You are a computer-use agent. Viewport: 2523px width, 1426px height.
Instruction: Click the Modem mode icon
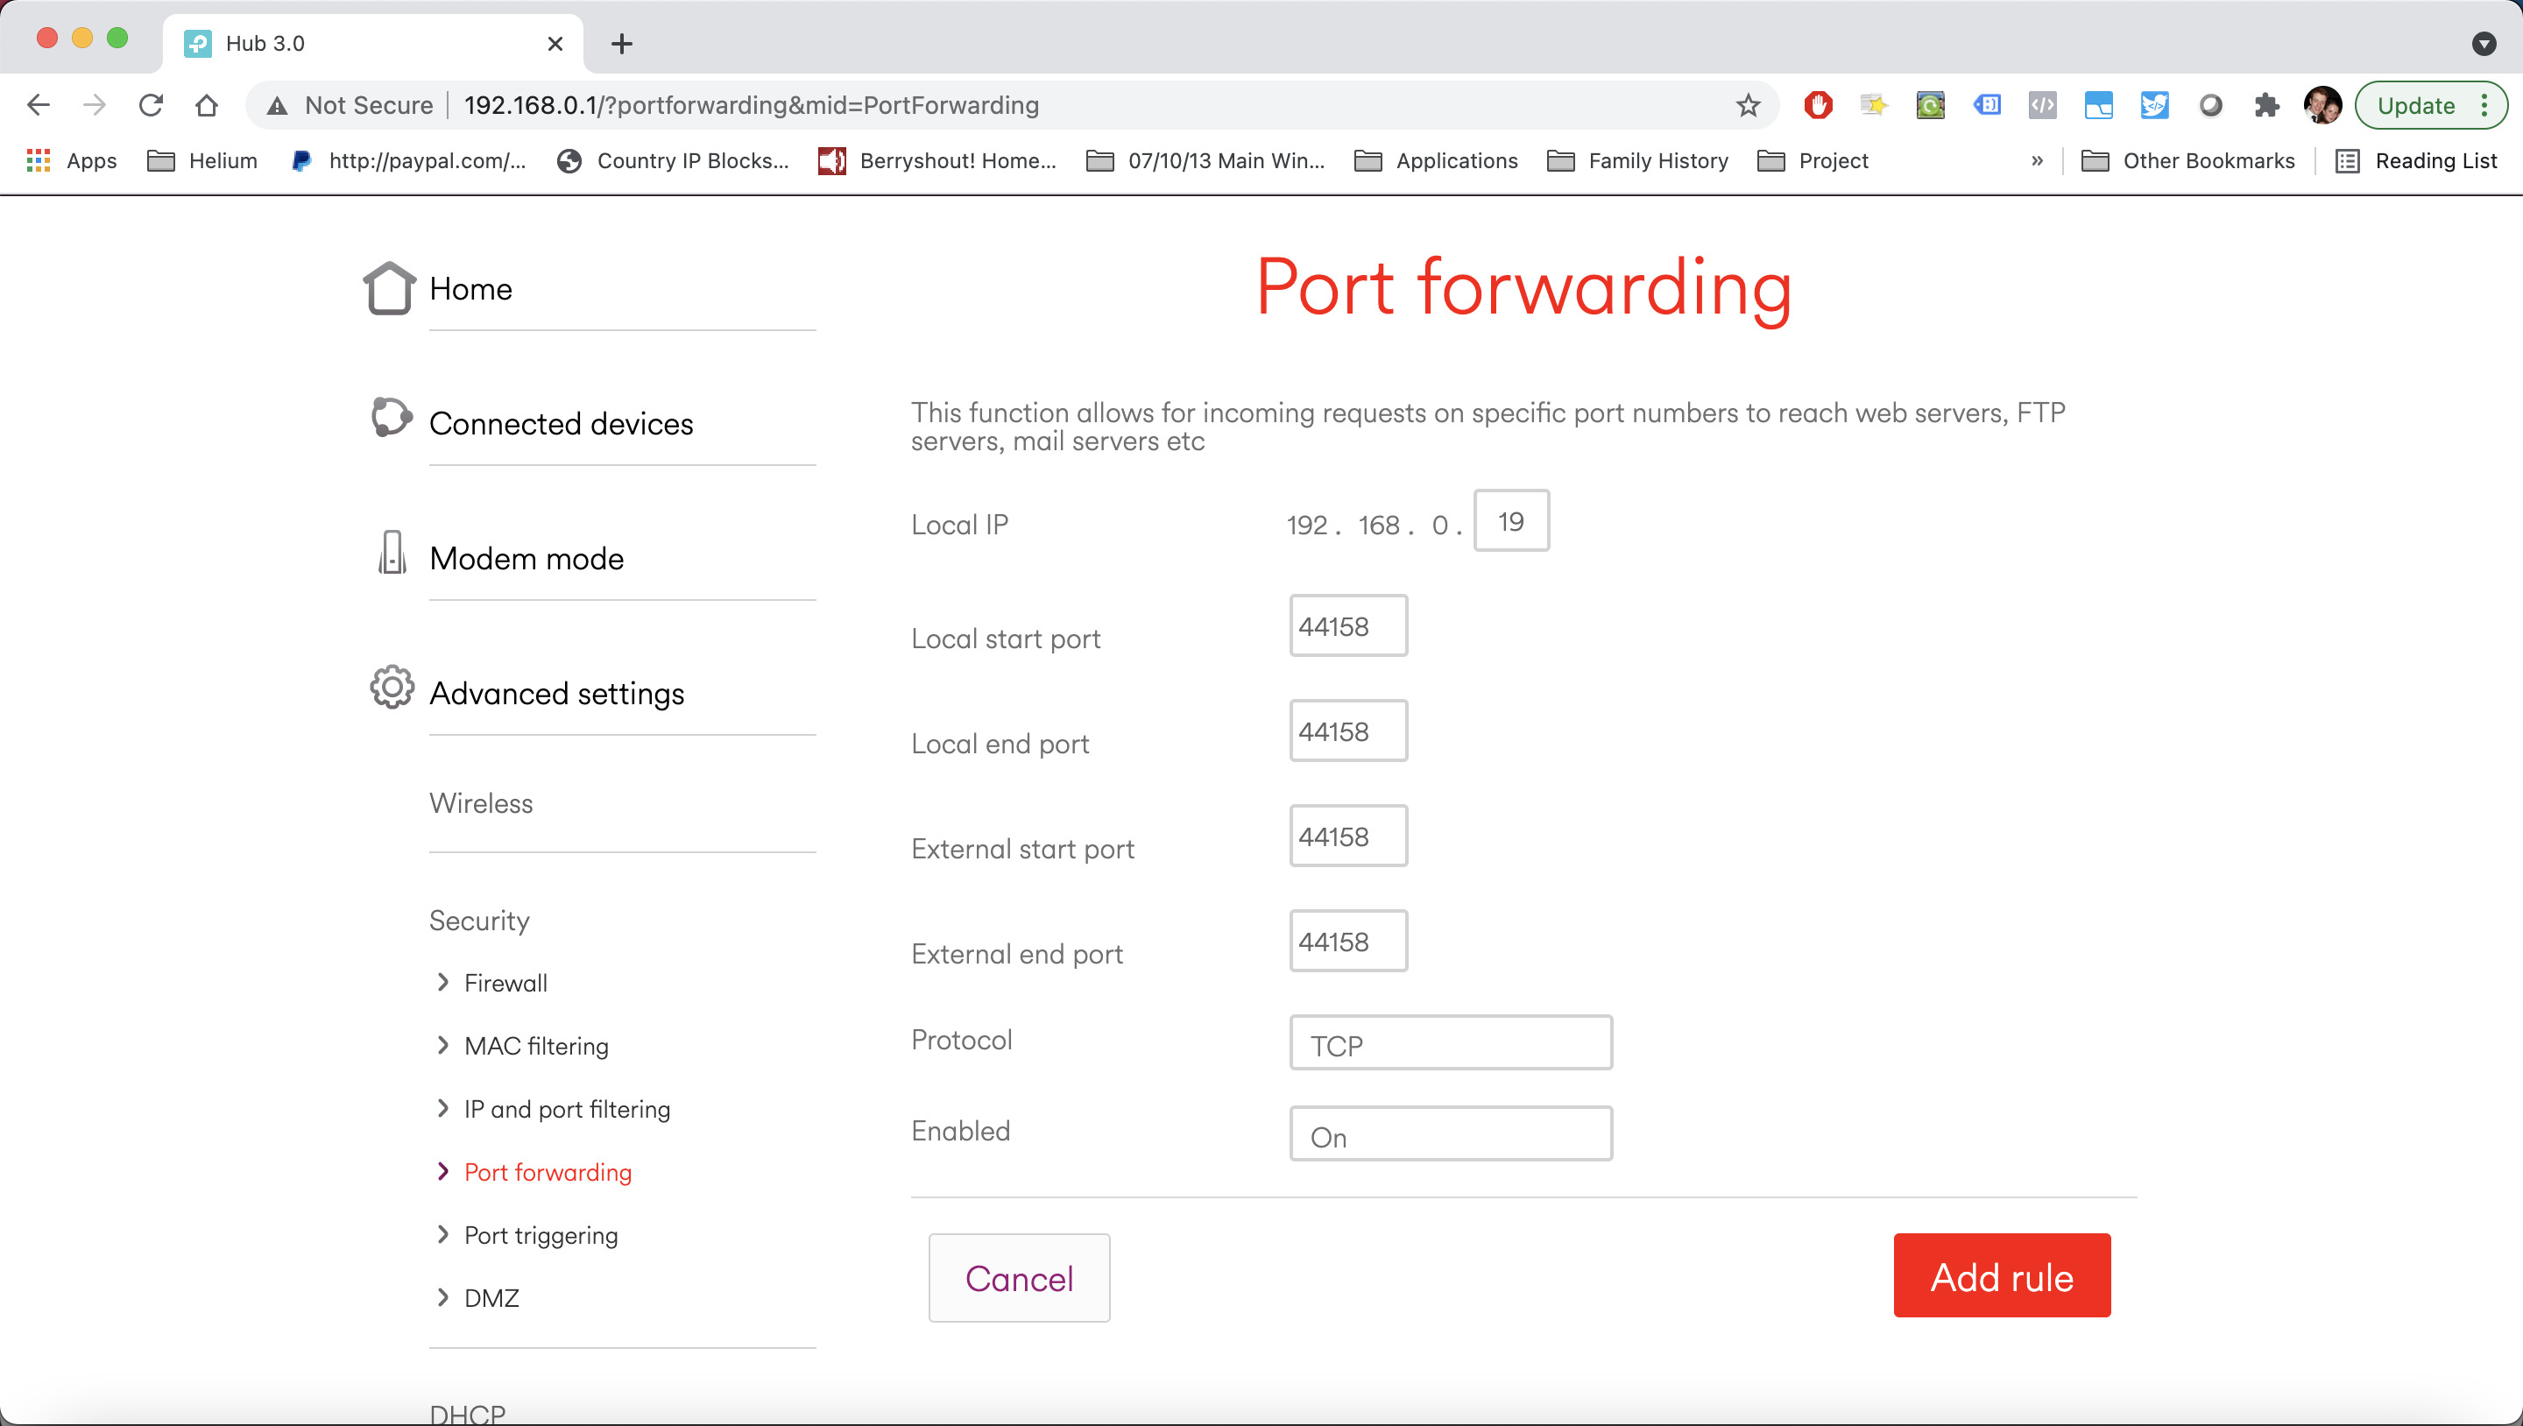(392, 554)
